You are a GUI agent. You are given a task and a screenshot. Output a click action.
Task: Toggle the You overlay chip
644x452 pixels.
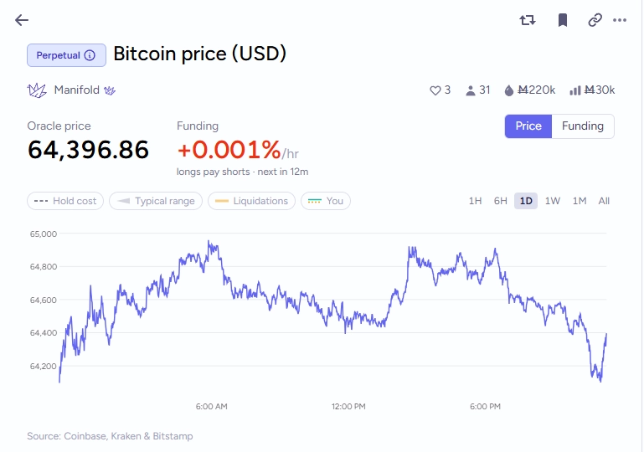pyautogui.click(x=325, y=201)
